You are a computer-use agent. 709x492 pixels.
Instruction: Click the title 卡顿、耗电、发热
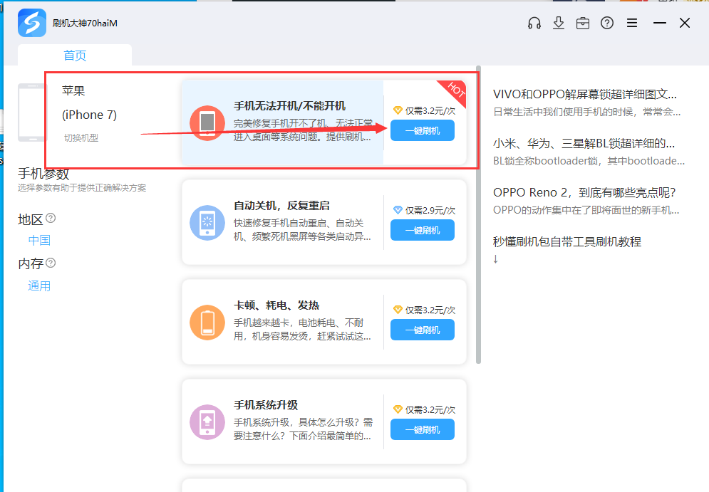point(276,305)
